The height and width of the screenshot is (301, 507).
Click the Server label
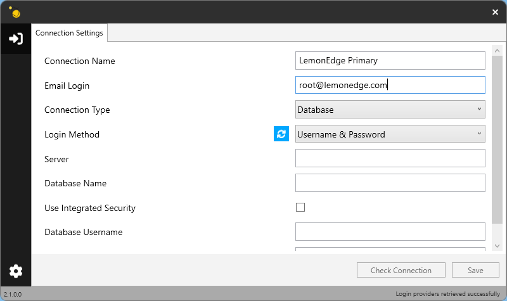56,159
